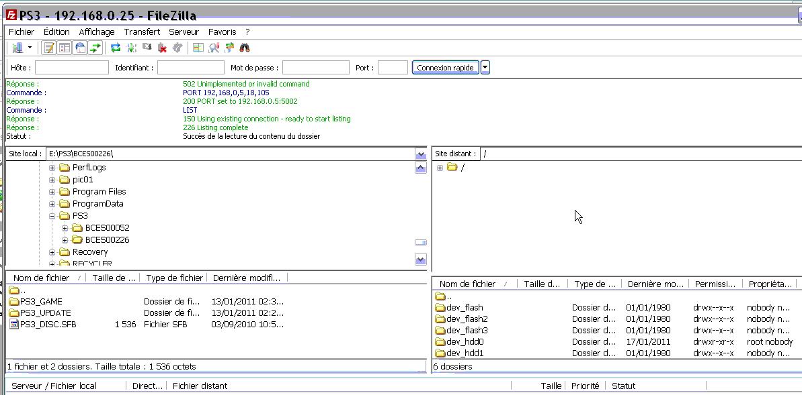Expand the BCES00226 folder
The image size is (802, 395).
point(65,240)
